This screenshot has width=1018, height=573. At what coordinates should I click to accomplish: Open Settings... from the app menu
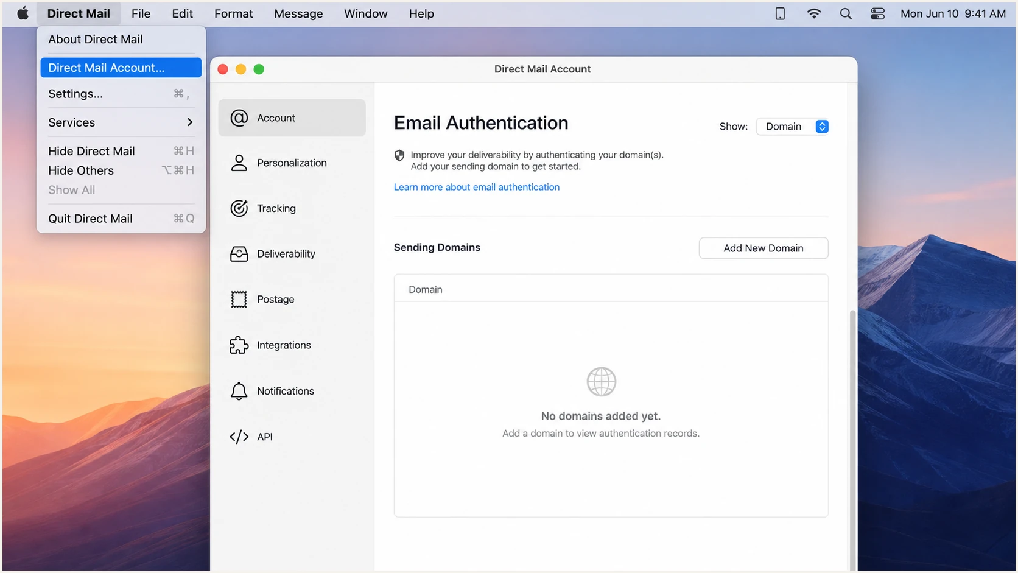(x=121, y=94)
